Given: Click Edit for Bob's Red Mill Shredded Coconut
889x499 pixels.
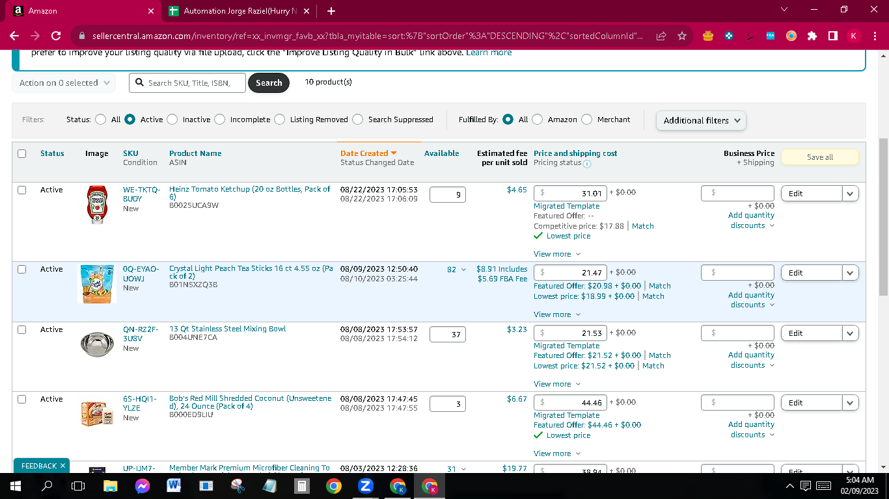Looking at the screenshot, I should coord(812,403).
